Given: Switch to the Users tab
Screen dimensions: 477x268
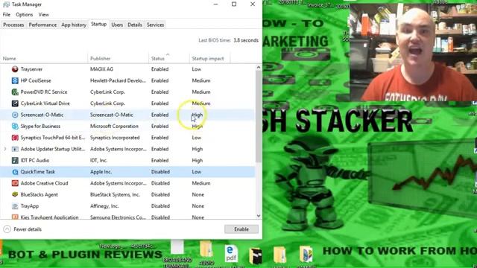Looking at the screenshot, I should [117, 25].
